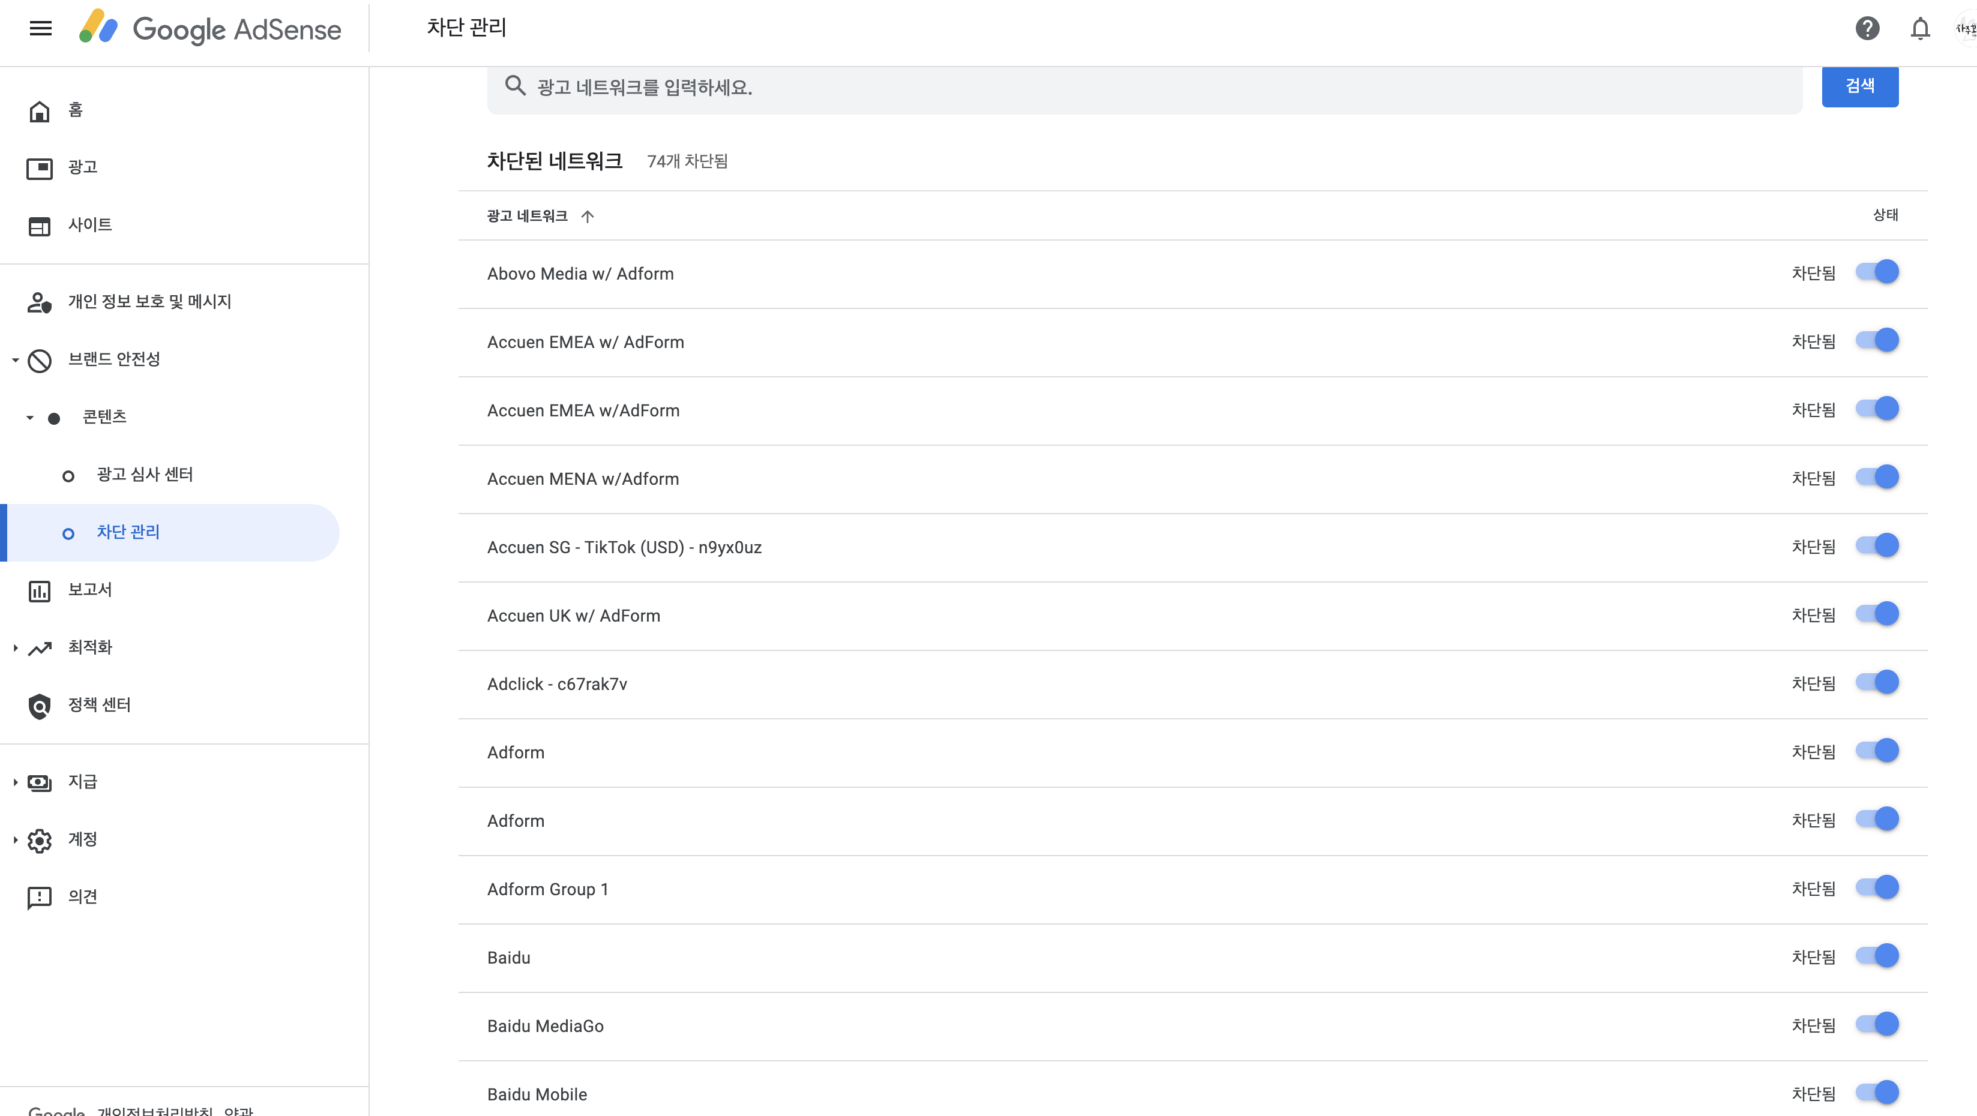This screenshot has height=1116, width=1977.
Task: Click the sort arrow beside 광고 네트워크
Action: (x=587, y=216)
